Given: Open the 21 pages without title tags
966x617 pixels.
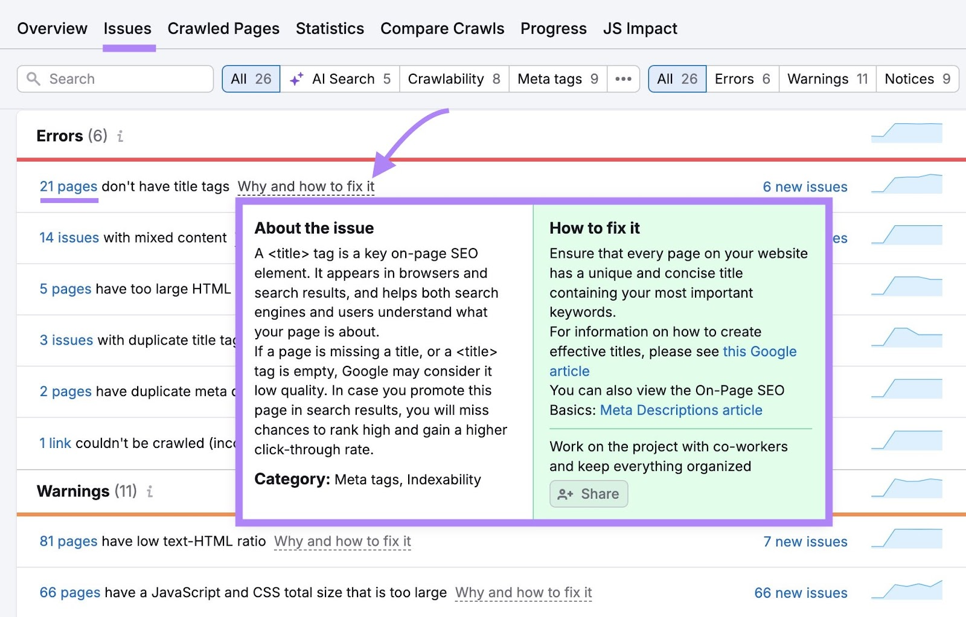Looking at the screenshot, I should pos(68,186).
